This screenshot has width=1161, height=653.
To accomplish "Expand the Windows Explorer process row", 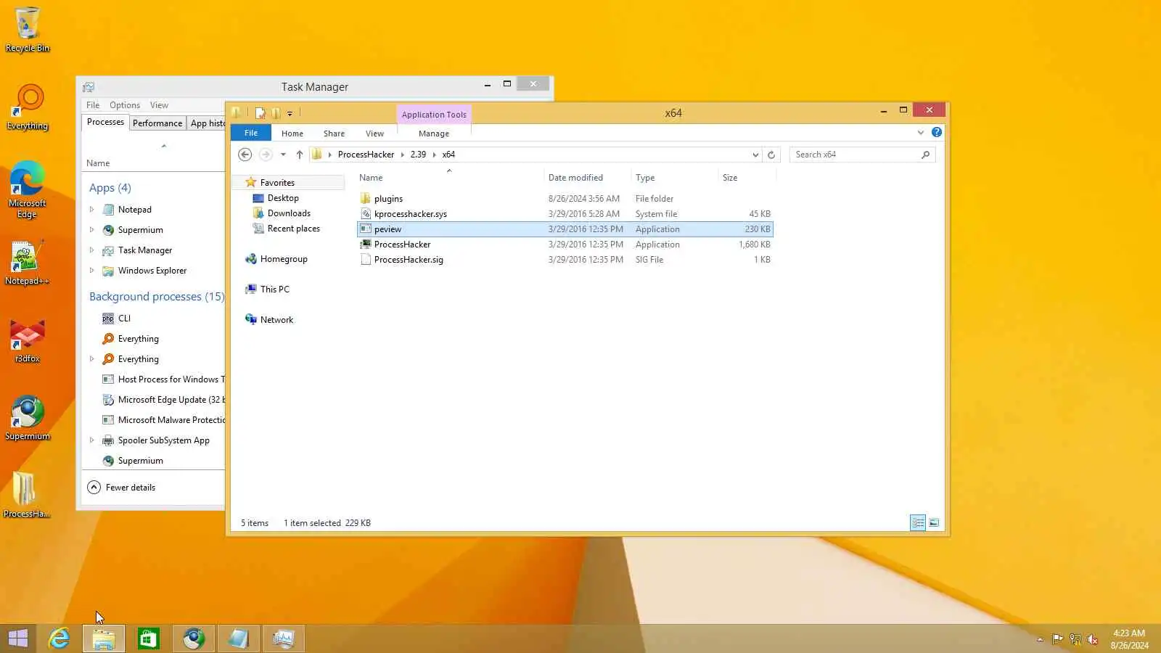I will pyautogui.click(x=91, y=271).
